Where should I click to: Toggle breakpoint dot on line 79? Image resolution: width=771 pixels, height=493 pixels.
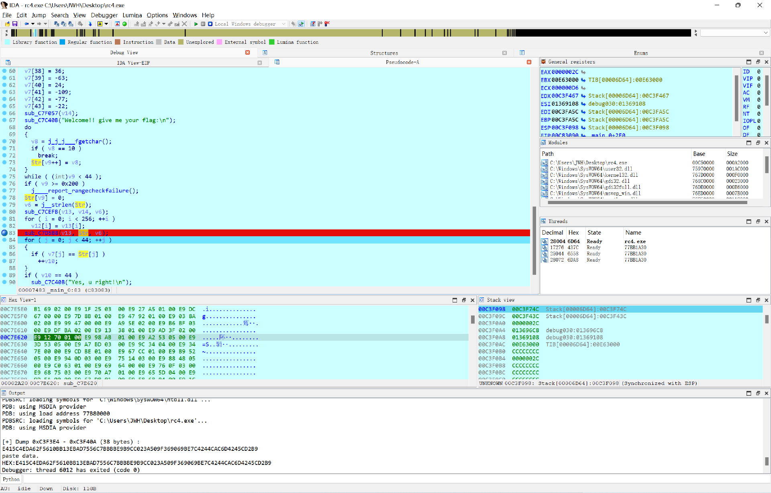coord(4,205)
